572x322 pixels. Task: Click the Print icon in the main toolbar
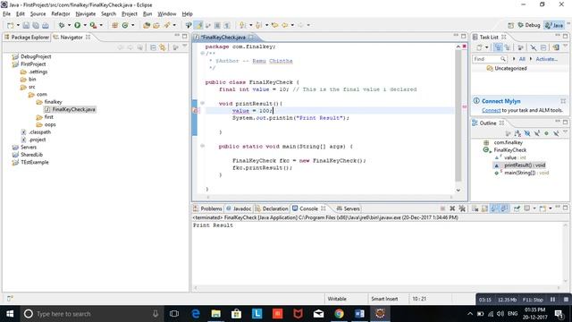click(46, 25)
